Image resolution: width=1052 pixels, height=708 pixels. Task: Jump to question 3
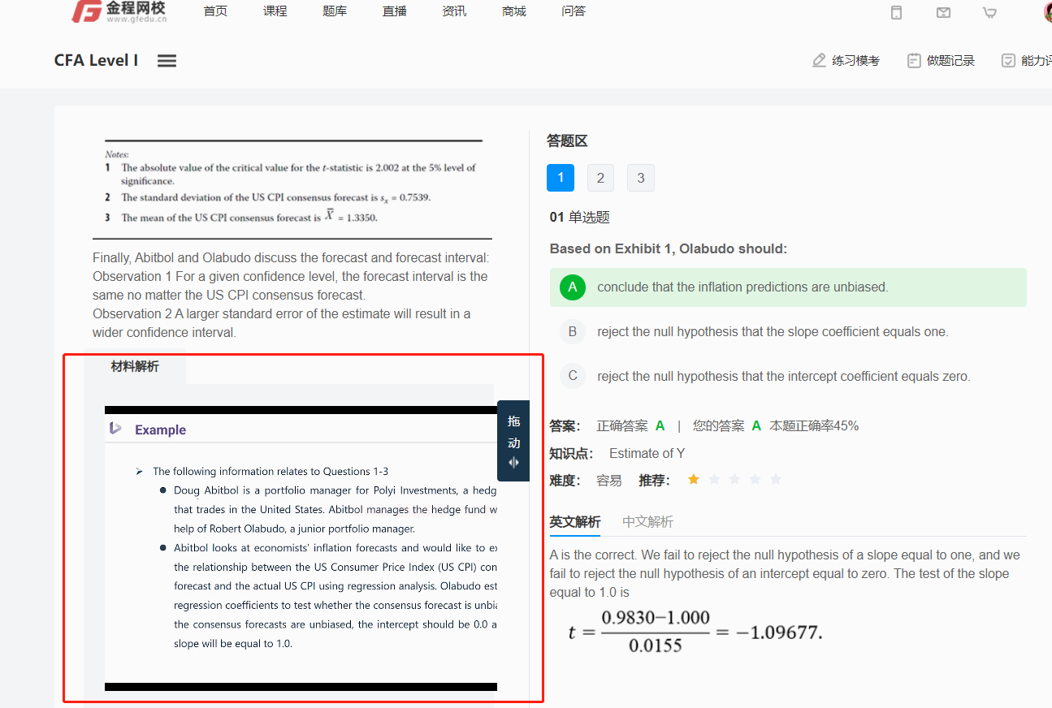pyautogui.click(x=641, y=178)
